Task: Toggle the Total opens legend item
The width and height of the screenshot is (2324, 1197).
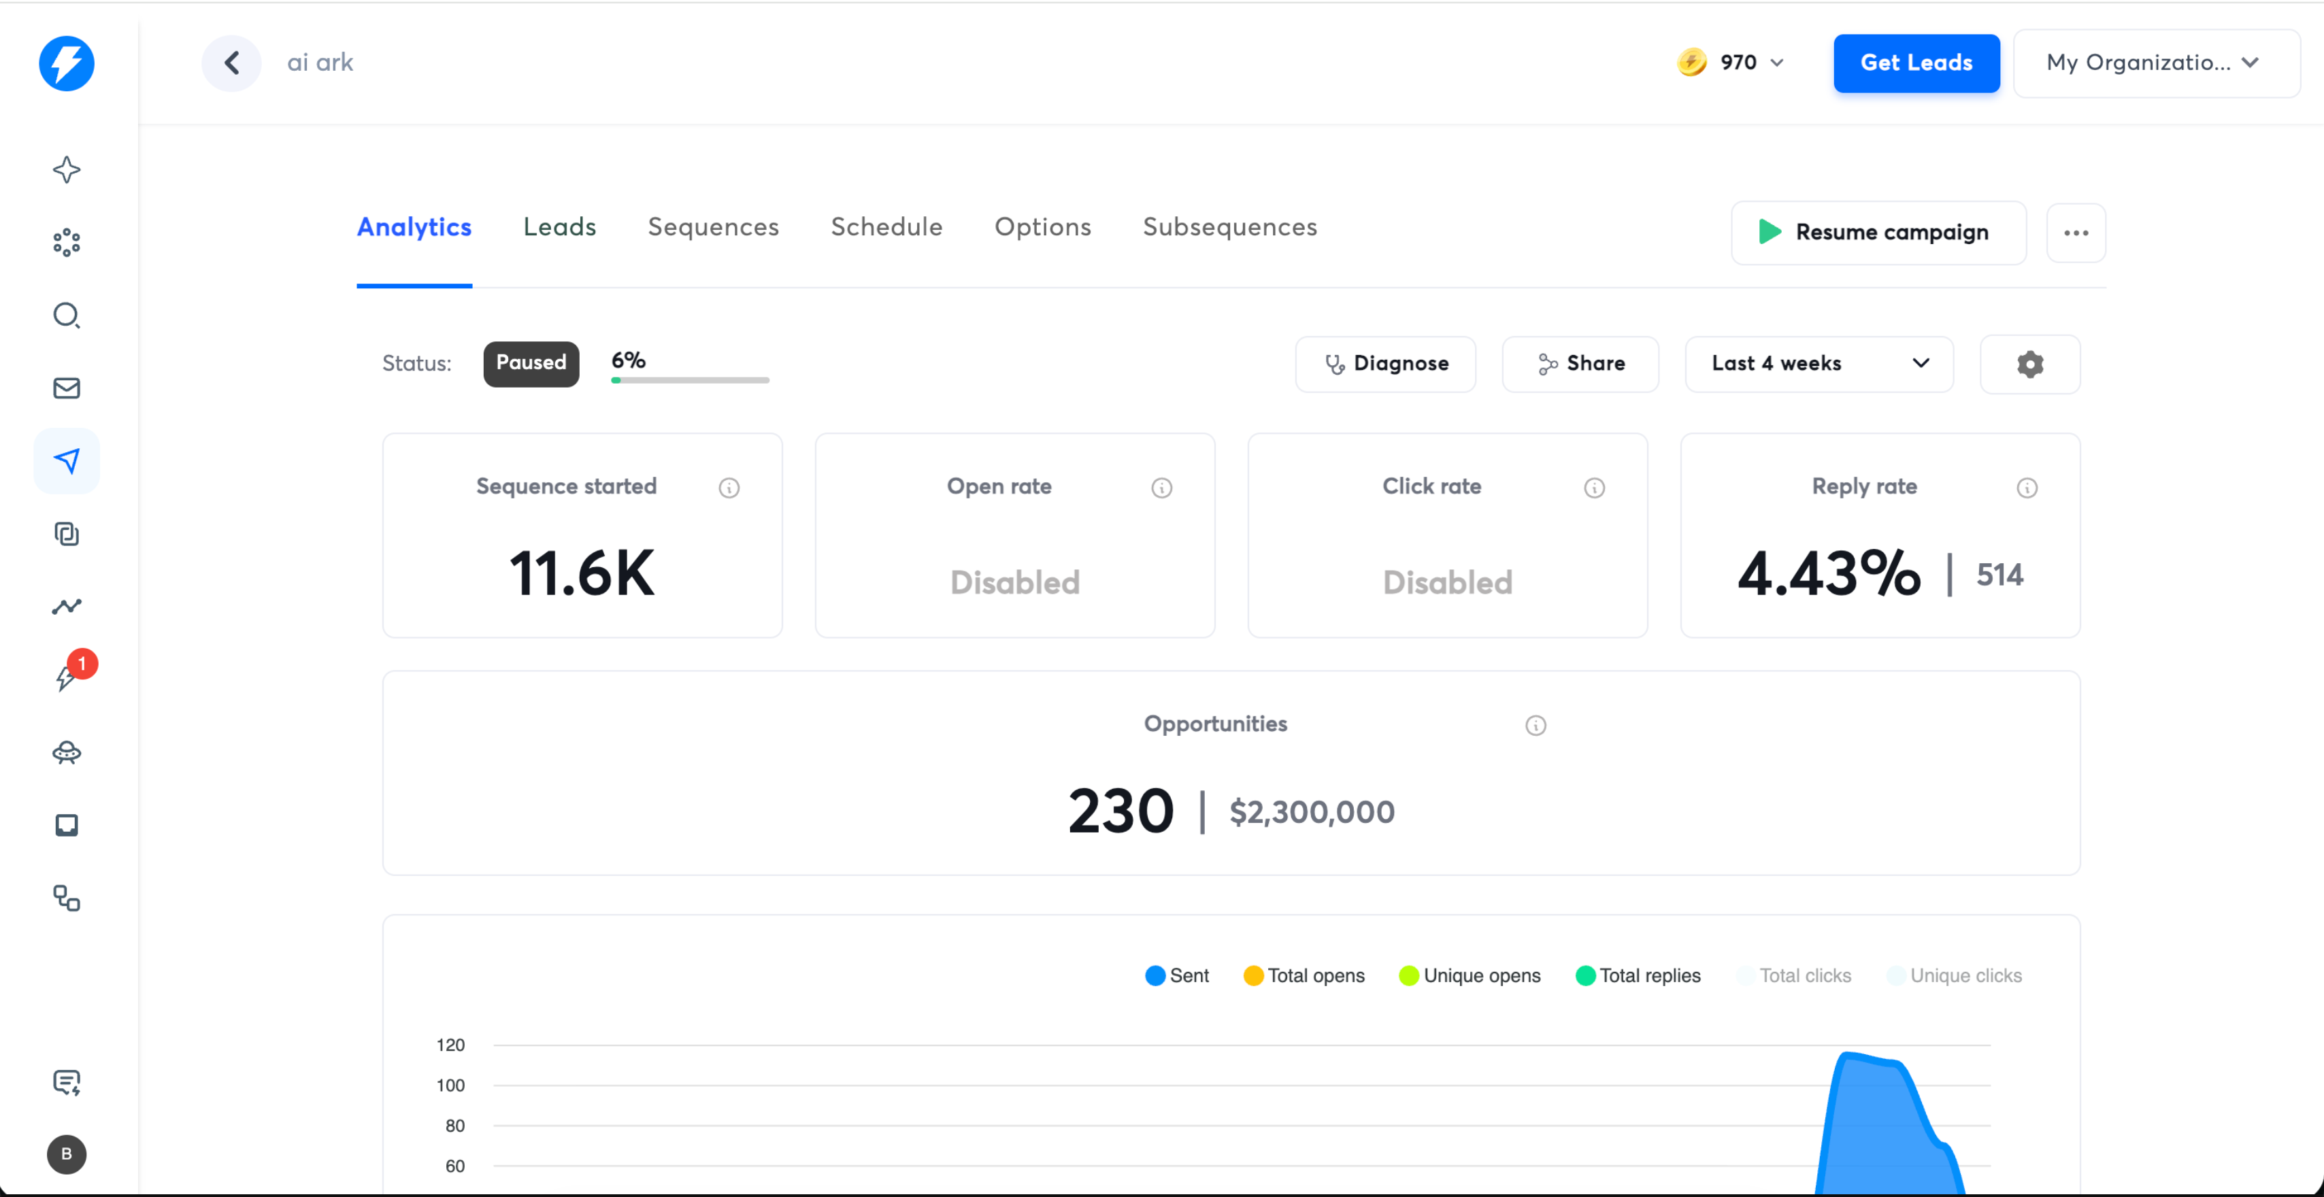Action: pos(1304,975)
